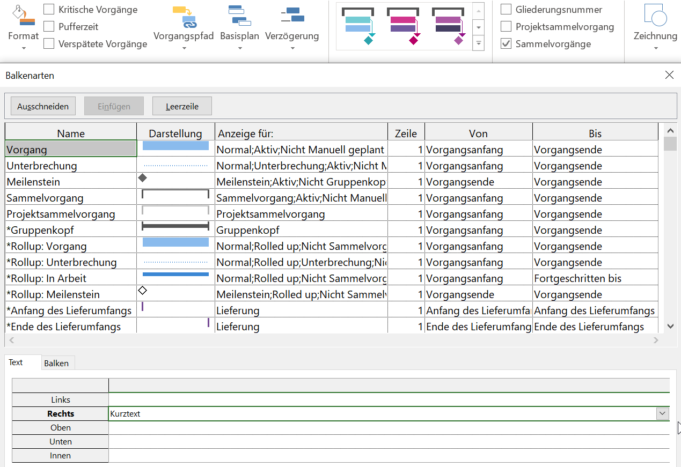
Task: Click the Vorgangspfad icon
Action: click(184, 16)
